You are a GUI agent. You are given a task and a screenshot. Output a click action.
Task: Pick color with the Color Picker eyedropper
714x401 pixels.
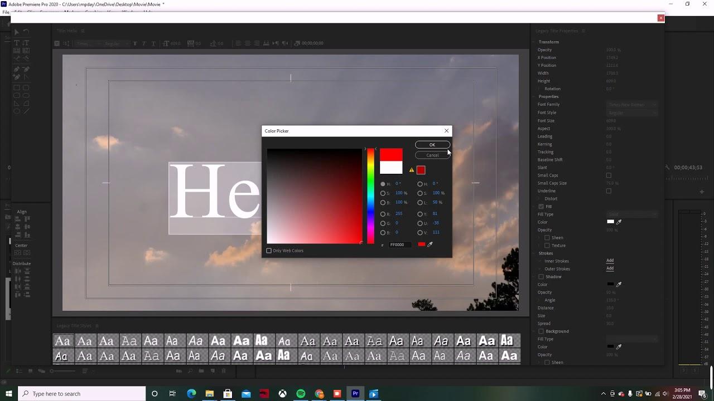pyautogui.click(x=430, y=244)
